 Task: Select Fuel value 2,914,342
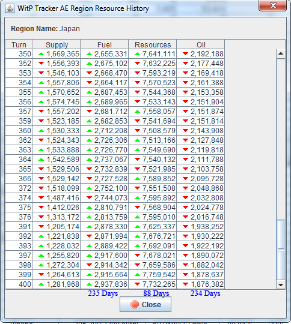coord(105,265)
